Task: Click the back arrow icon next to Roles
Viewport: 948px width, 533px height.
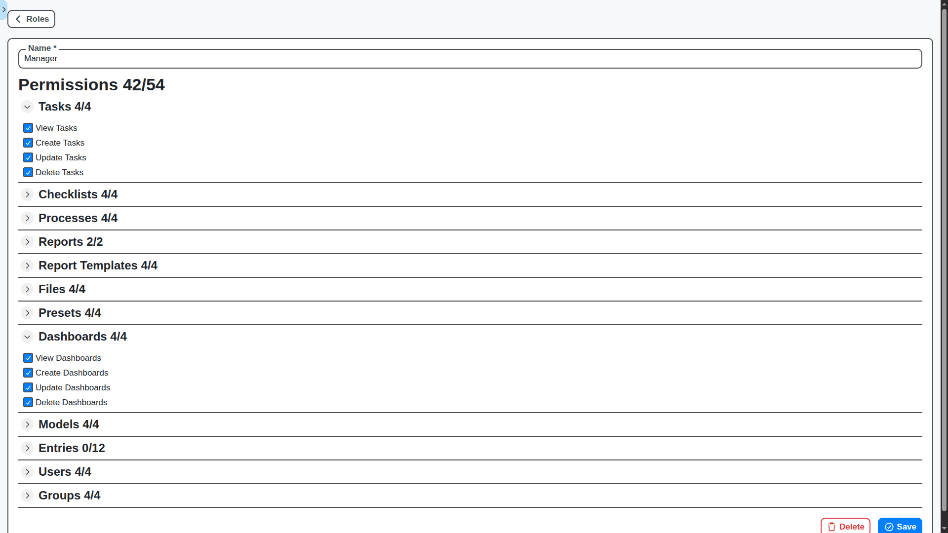Action: [18, 19]
